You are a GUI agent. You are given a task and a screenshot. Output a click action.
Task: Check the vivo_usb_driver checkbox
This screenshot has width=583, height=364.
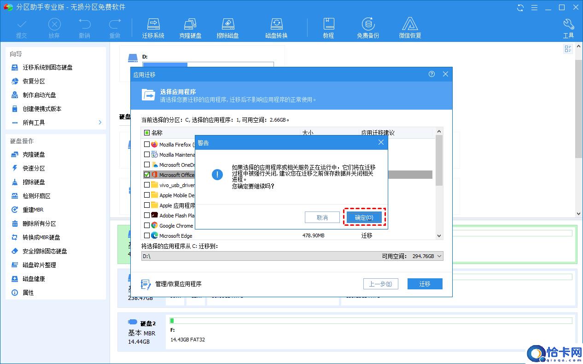[147, 185]
